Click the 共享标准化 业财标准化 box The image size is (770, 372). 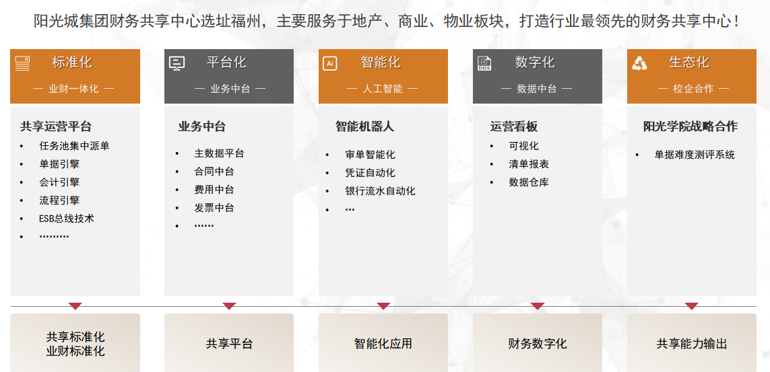click(75, 343)
